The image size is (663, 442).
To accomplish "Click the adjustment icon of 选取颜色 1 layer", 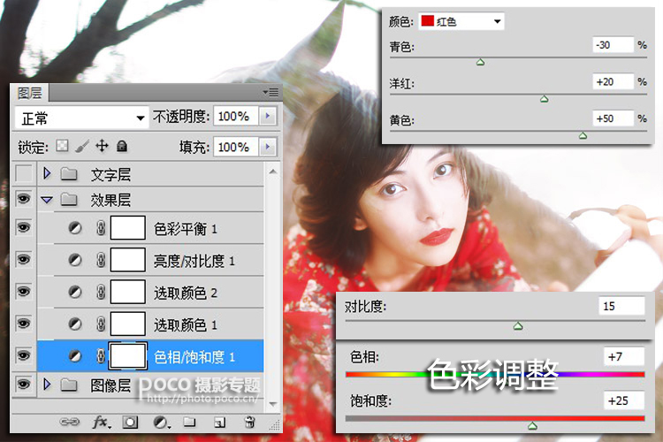I will click(x=75, y=324).
